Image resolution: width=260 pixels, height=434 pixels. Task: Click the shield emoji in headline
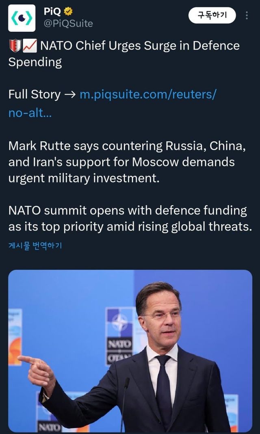coord(15,46)
